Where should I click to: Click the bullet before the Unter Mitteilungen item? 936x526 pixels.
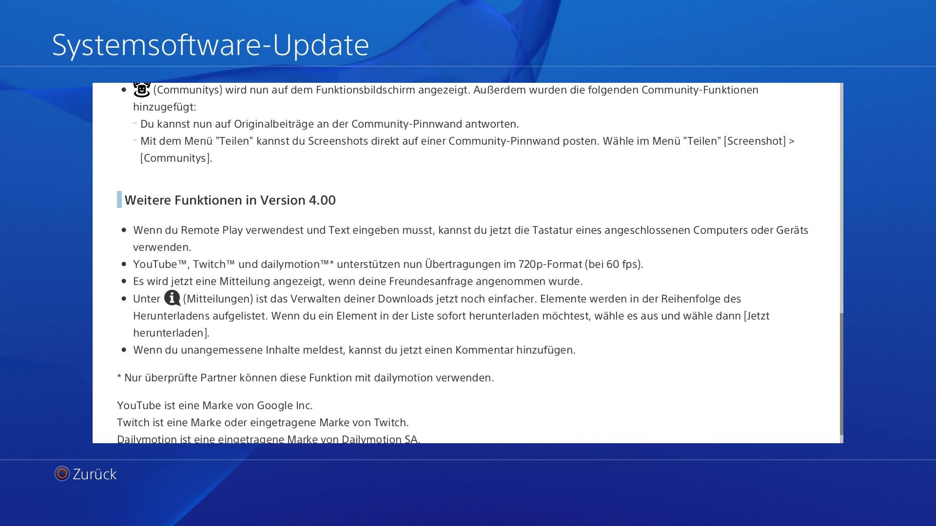tap(124, 299)
